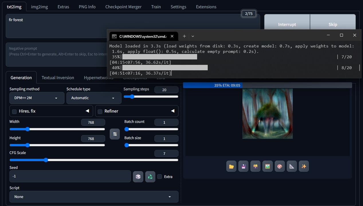Screen dimensions: 363x206
Task: Expand the Hires. fix section triangle
Action: coord(87,111)
